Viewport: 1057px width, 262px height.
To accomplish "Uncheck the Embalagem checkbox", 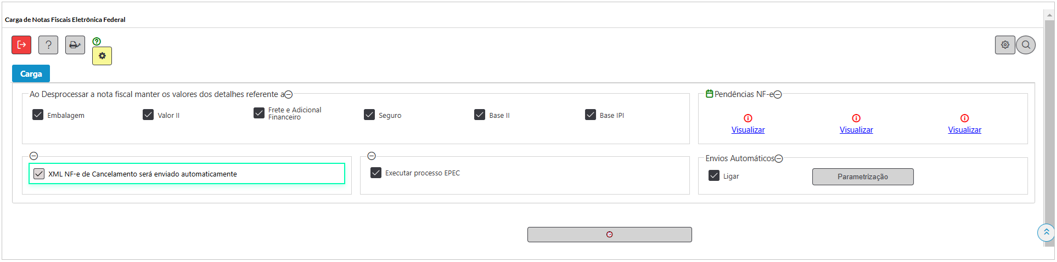I will tap(38, 115).
